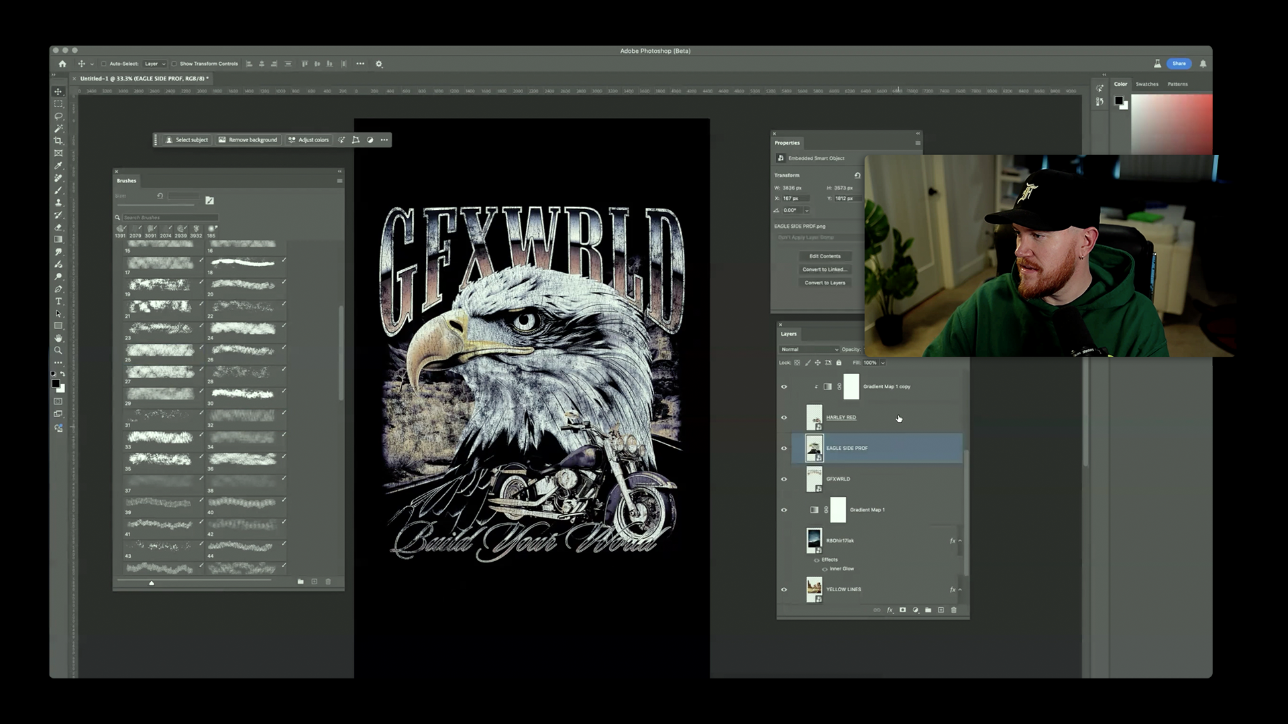Select the Rectangular Marquee tool
This screenshot has width=1288, height=724.
[x=58, y=104]
